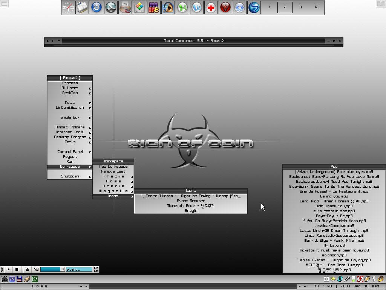This screenshot has height=290, width=386.
Task: Launch Internet Explorer from the dock
Action: 96,8
